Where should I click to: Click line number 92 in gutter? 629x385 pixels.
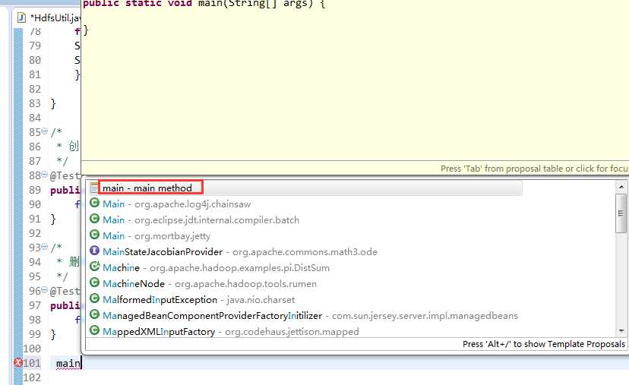(35, 233)
